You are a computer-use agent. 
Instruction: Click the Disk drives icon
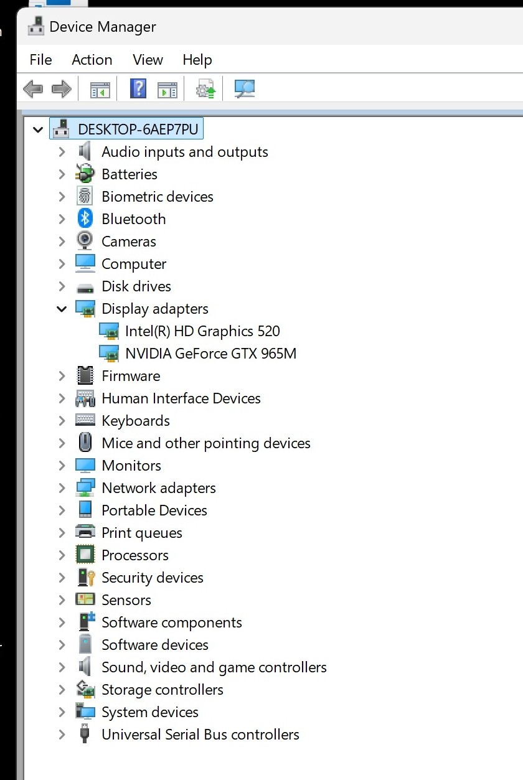(85, 288)
